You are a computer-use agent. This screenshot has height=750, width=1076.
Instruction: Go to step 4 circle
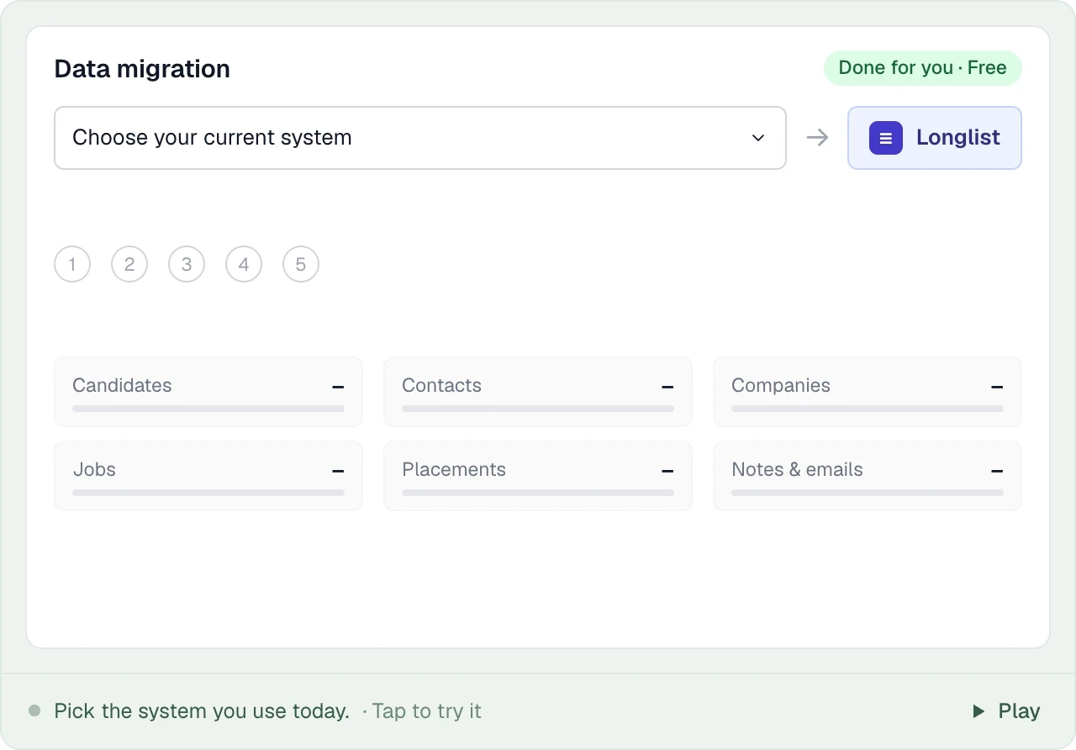[244, 264]
